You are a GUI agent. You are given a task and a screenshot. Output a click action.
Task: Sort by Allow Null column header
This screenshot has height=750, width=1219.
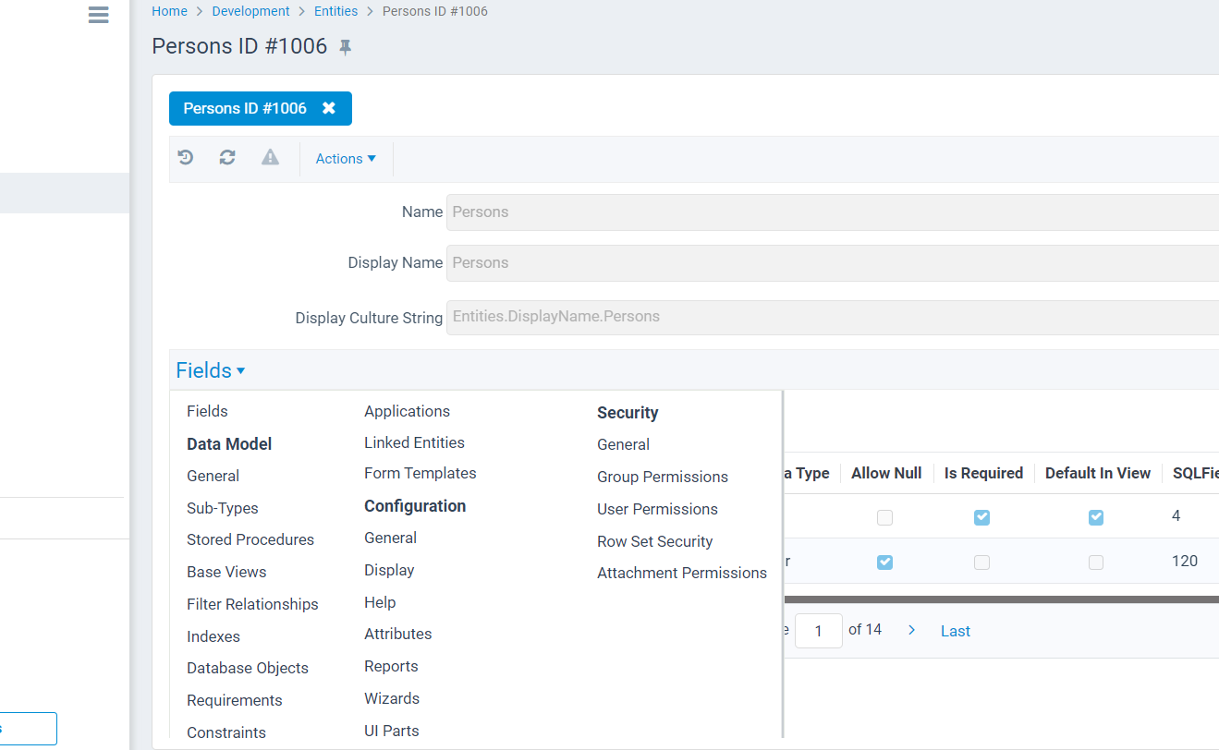click(886, 473)
